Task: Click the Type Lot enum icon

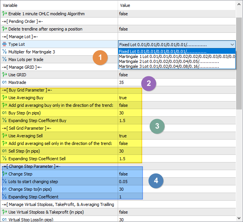Action: click(5, 44)
